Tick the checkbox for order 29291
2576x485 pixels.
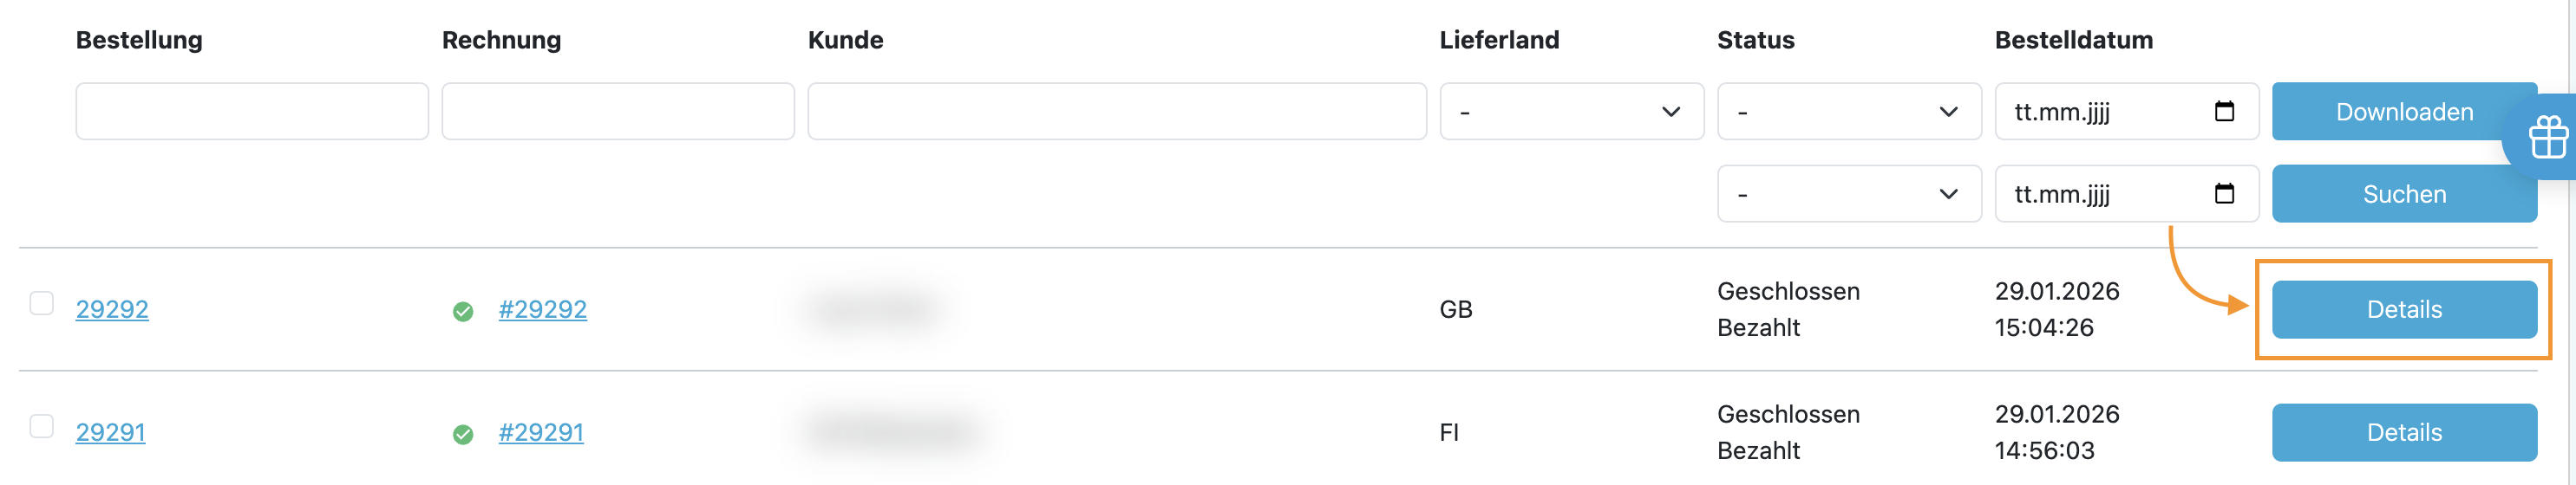pos(42,426)
